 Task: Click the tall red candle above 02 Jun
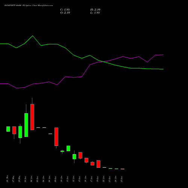click(32, 117)
